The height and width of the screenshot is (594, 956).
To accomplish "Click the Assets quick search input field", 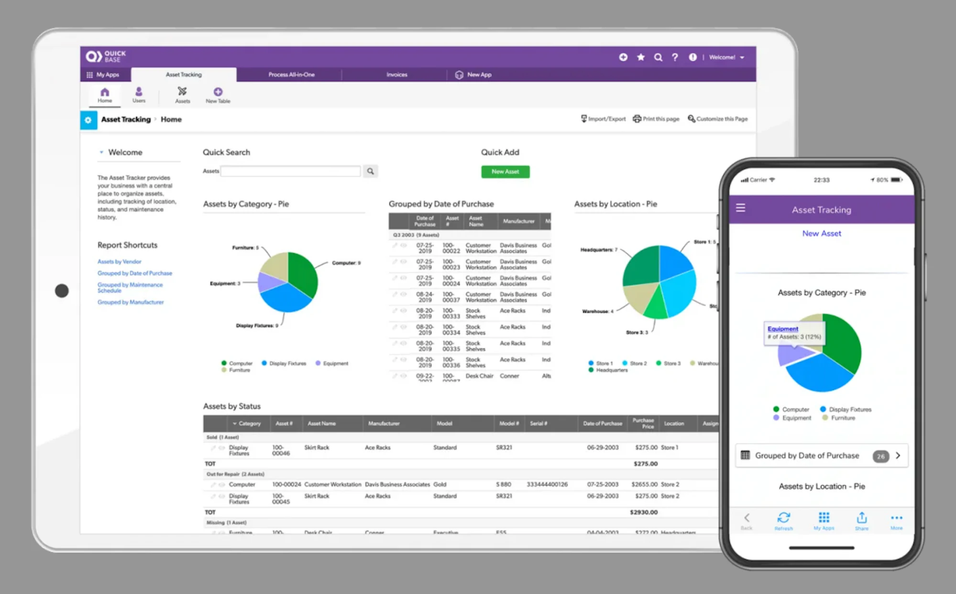I will point(290,171).
